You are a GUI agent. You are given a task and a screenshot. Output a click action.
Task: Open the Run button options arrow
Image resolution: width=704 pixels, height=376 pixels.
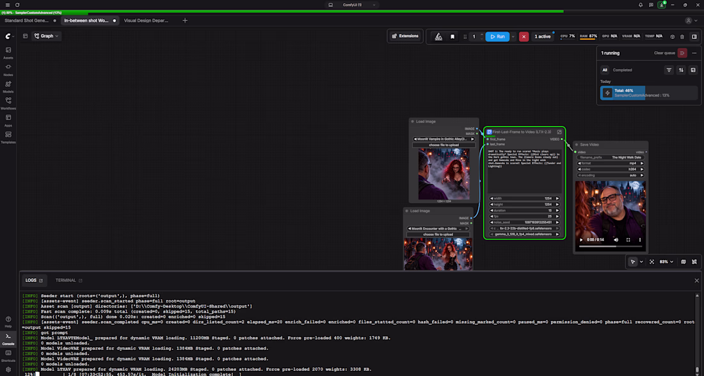click(x=513, y=37)
